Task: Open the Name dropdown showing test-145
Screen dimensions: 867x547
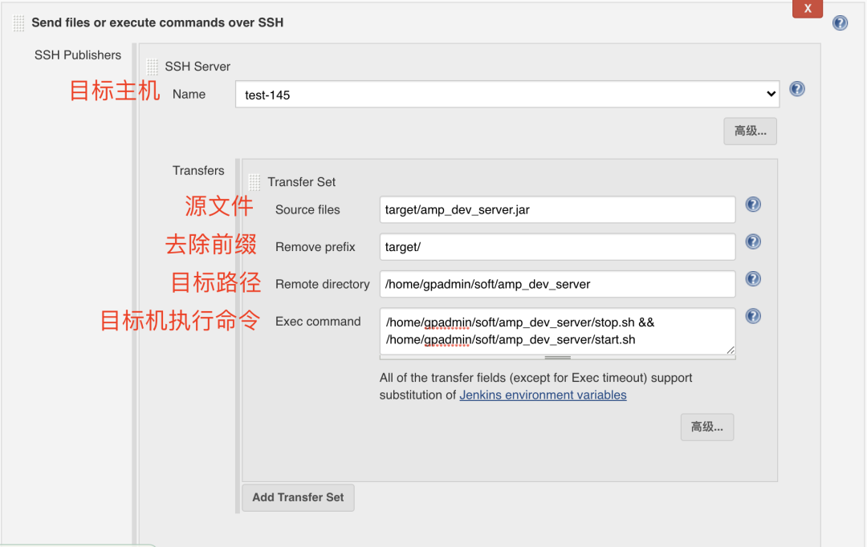Action: click(x=507, y=95)
